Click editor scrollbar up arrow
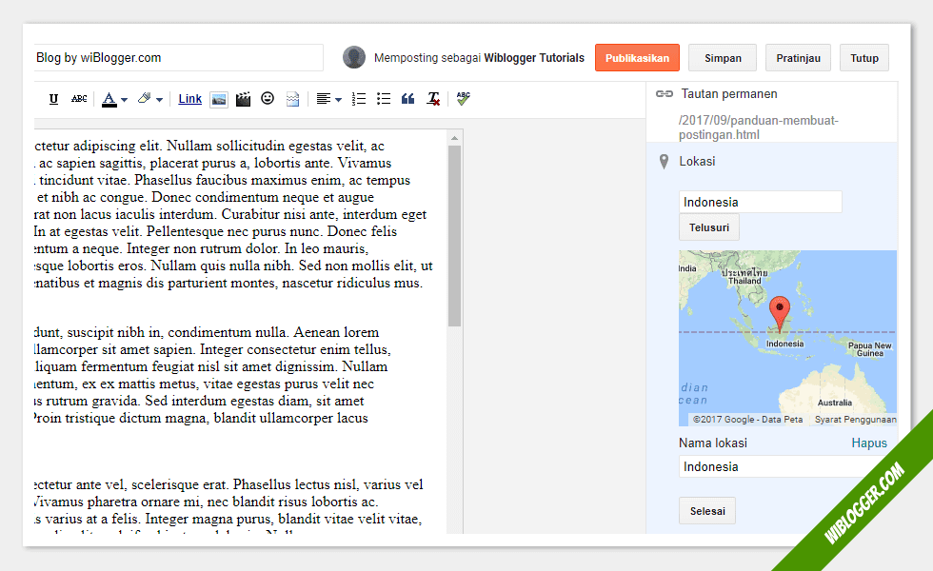The width and height of the screenshot is (933, 571). coord(455,138)
